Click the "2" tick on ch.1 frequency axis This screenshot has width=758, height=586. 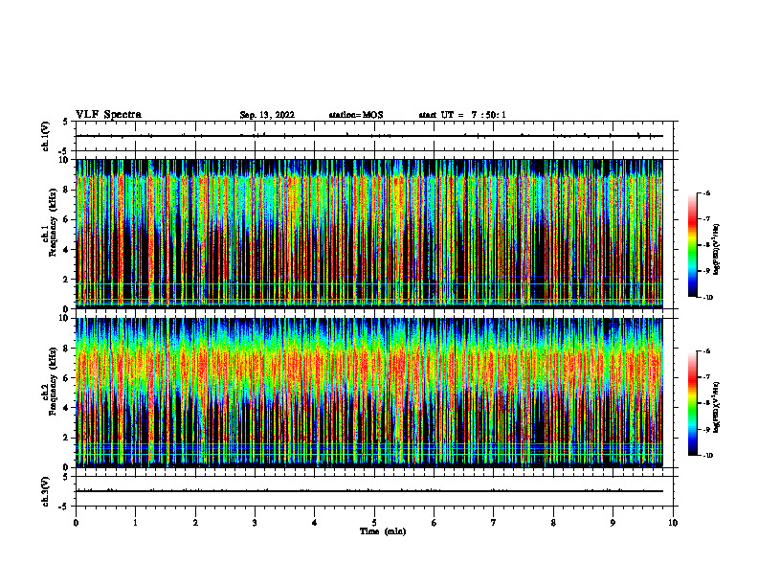68,279
